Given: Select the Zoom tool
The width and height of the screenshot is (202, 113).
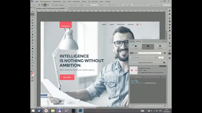Looking at the screenshot, I should (33, 66).
